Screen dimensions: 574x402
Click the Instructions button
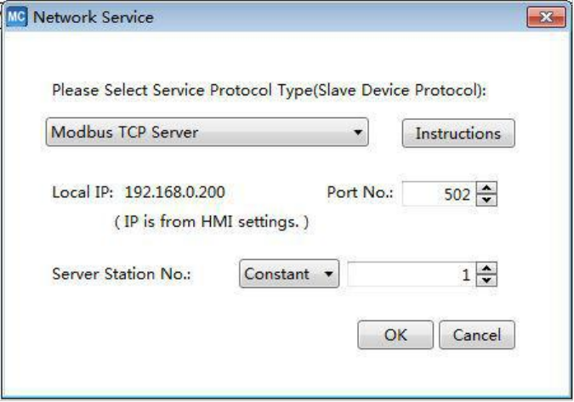click(457, 133)
